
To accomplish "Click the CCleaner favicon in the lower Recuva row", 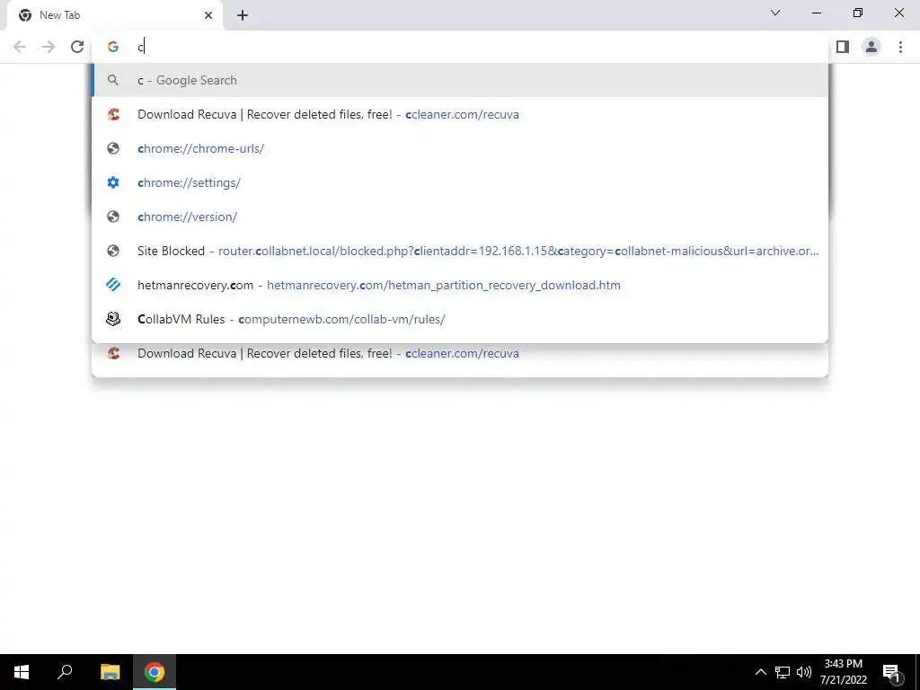I will coord(113,353).
